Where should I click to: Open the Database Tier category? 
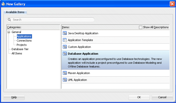pos(20,49)
